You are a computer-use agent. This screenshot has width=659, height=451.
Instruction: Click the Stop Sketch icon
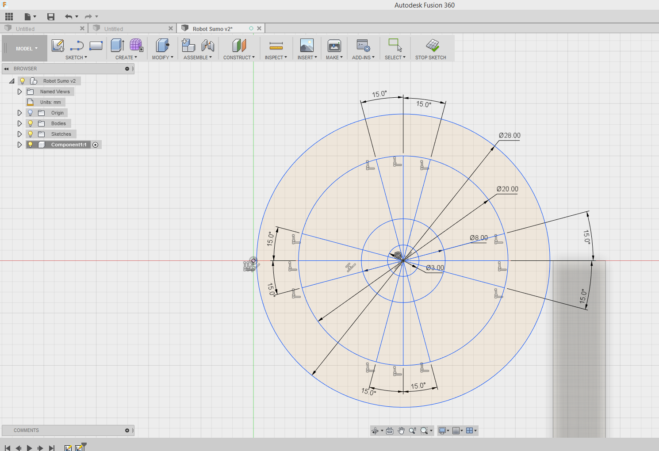pos(432,45)
